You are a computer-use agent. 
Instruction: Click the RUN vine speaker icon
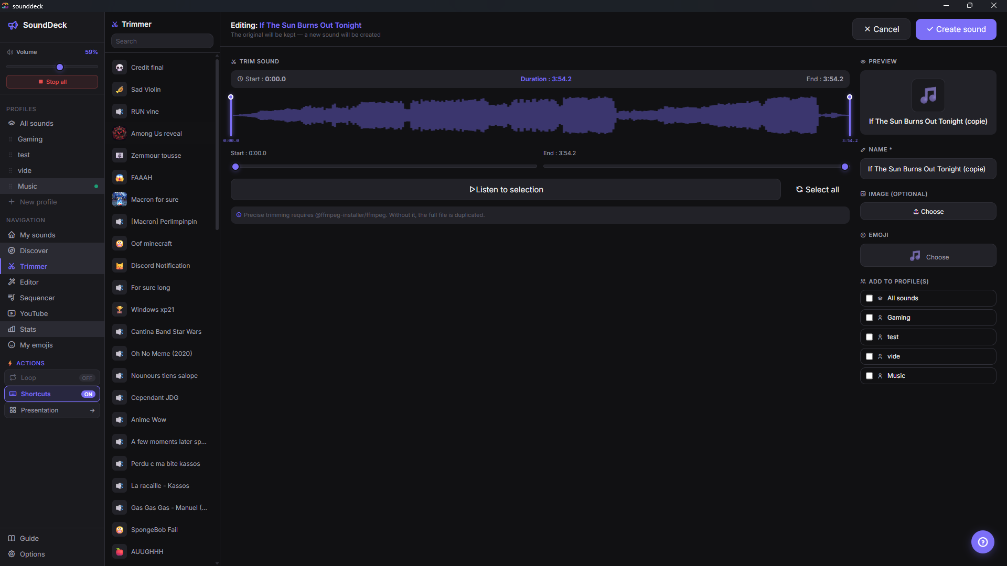[x=120, y=112]
